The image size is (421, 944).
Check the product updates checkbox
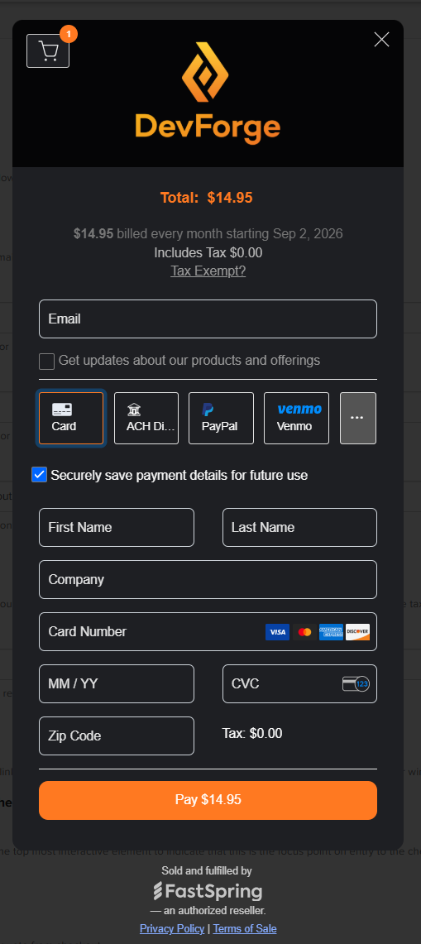point(47,362)
